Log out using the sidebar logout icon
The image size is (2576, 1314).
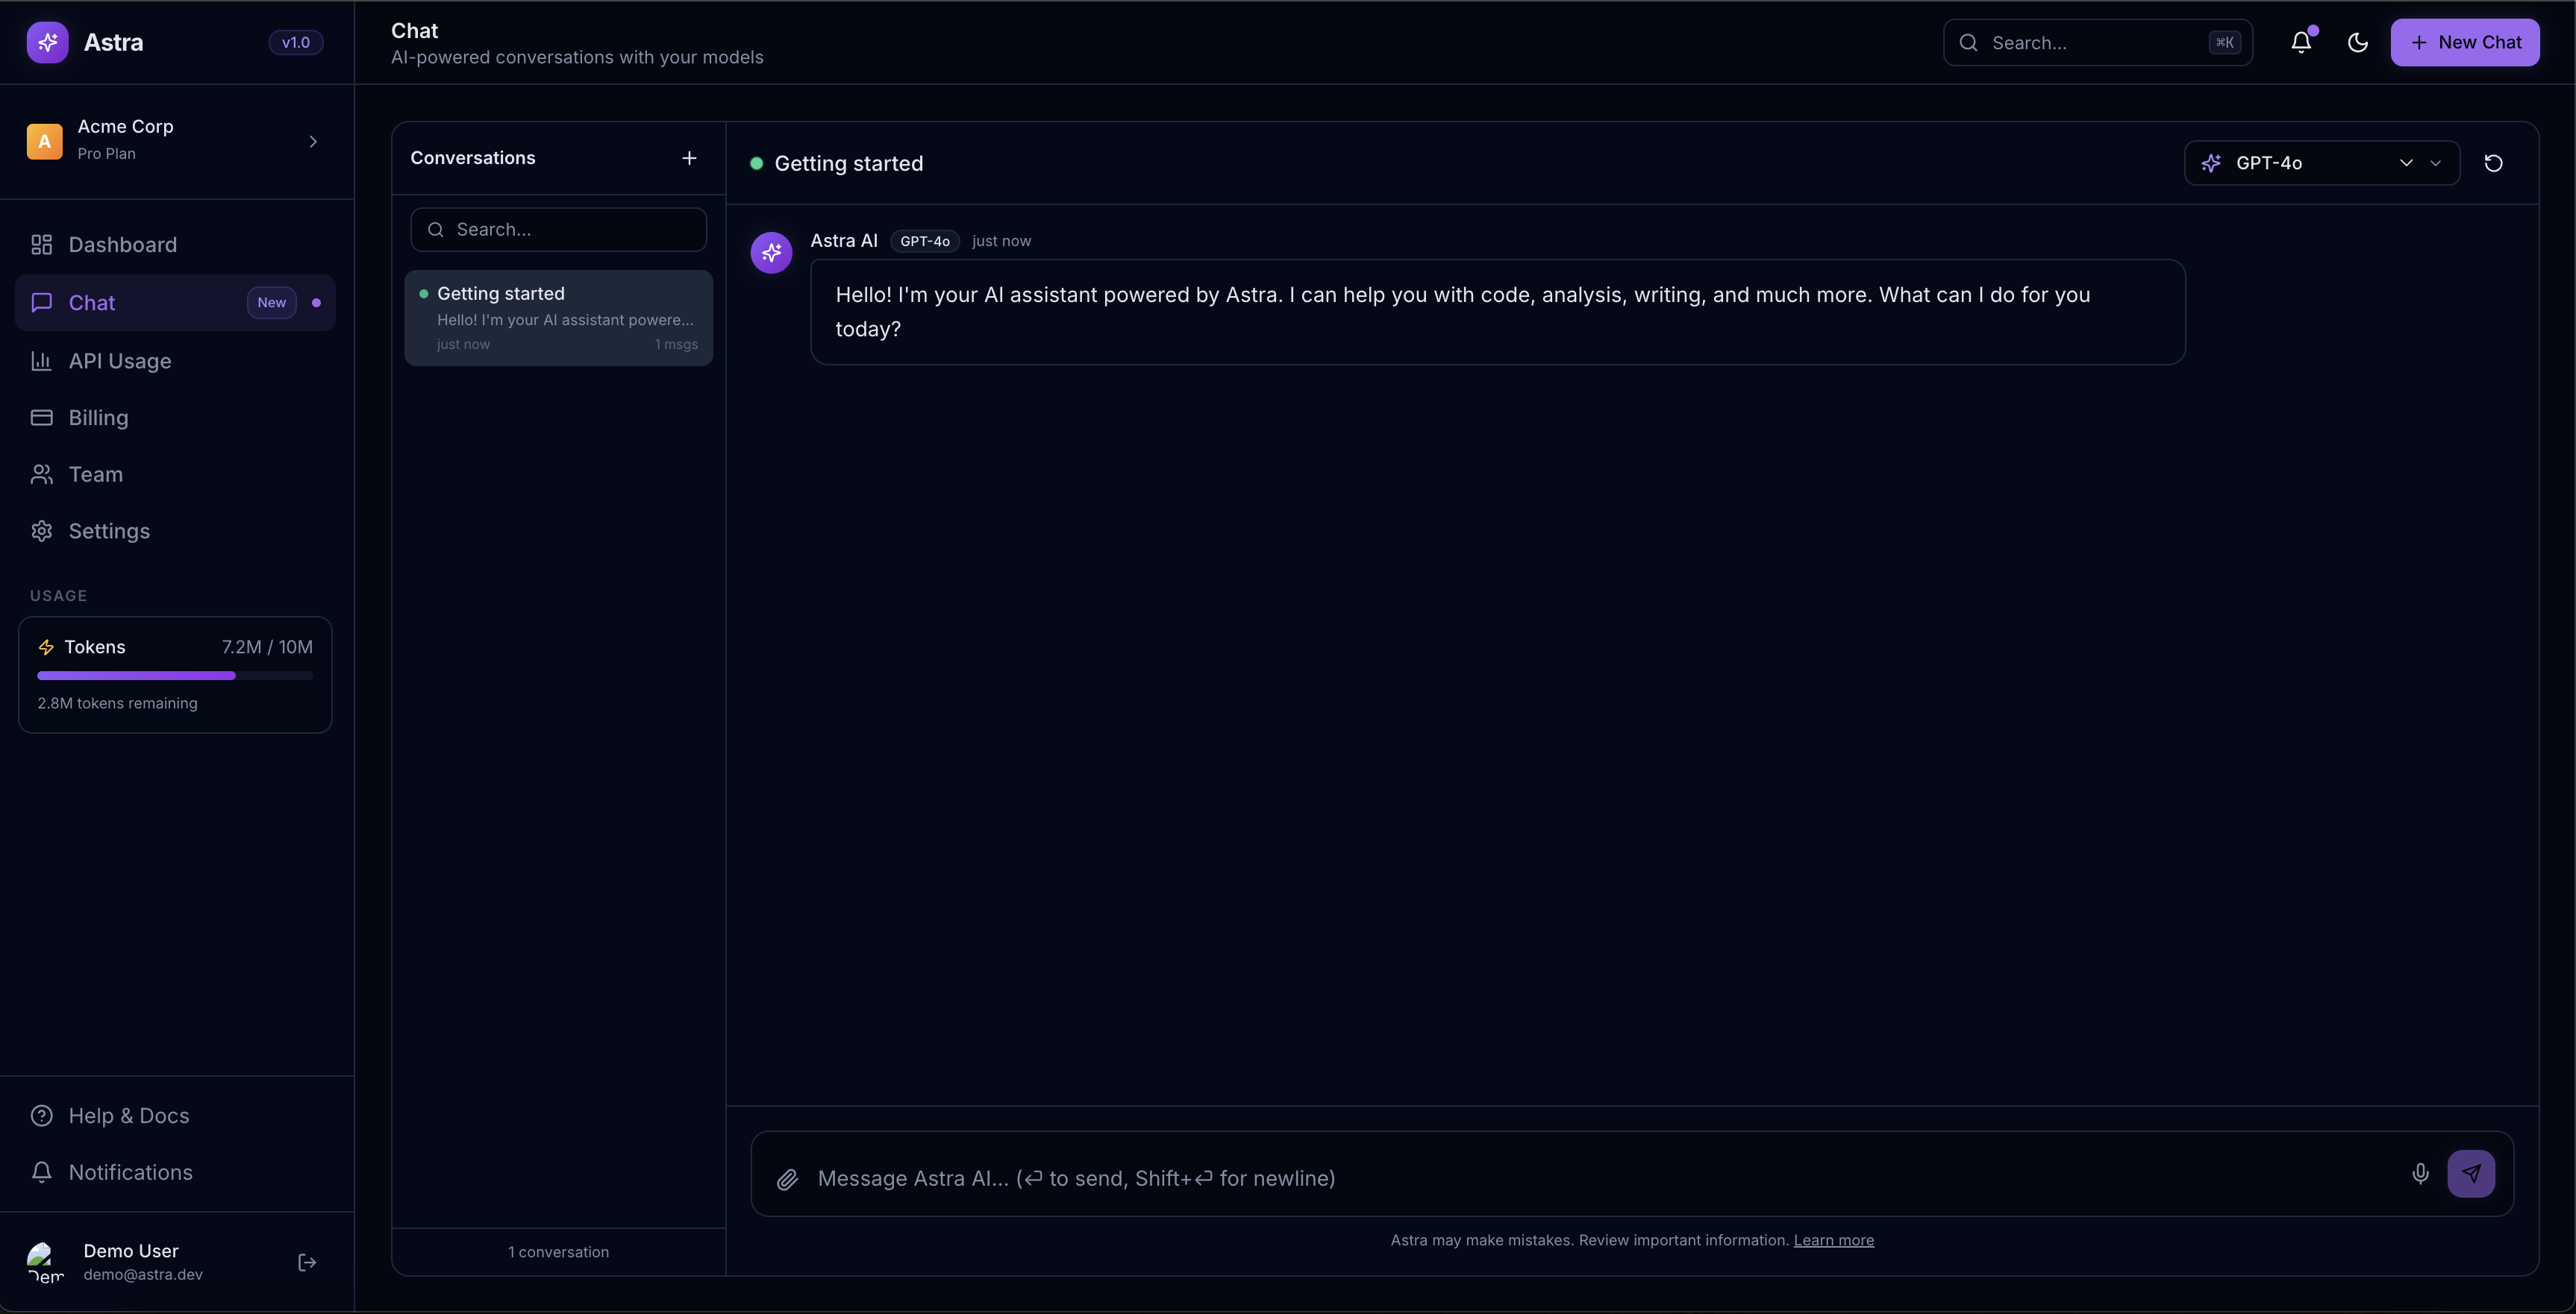(x=307, y=1262)
